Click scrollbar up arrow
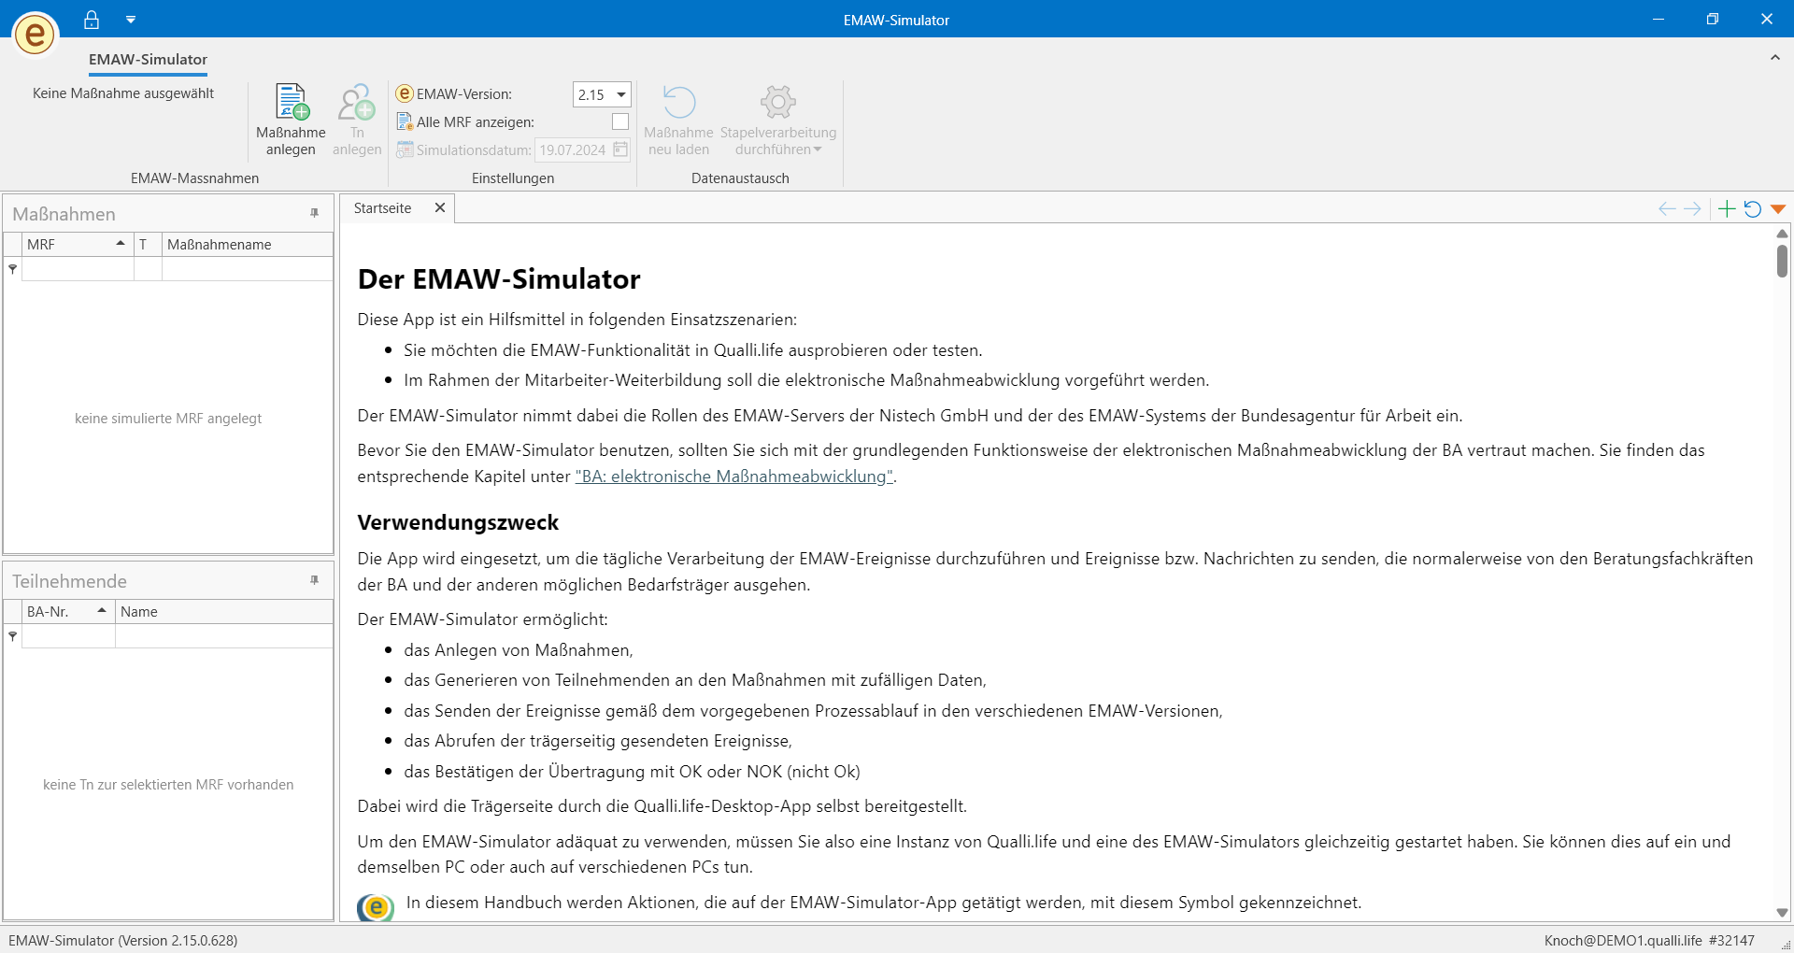The image size is (1794, 953). tap(1783, 234)
